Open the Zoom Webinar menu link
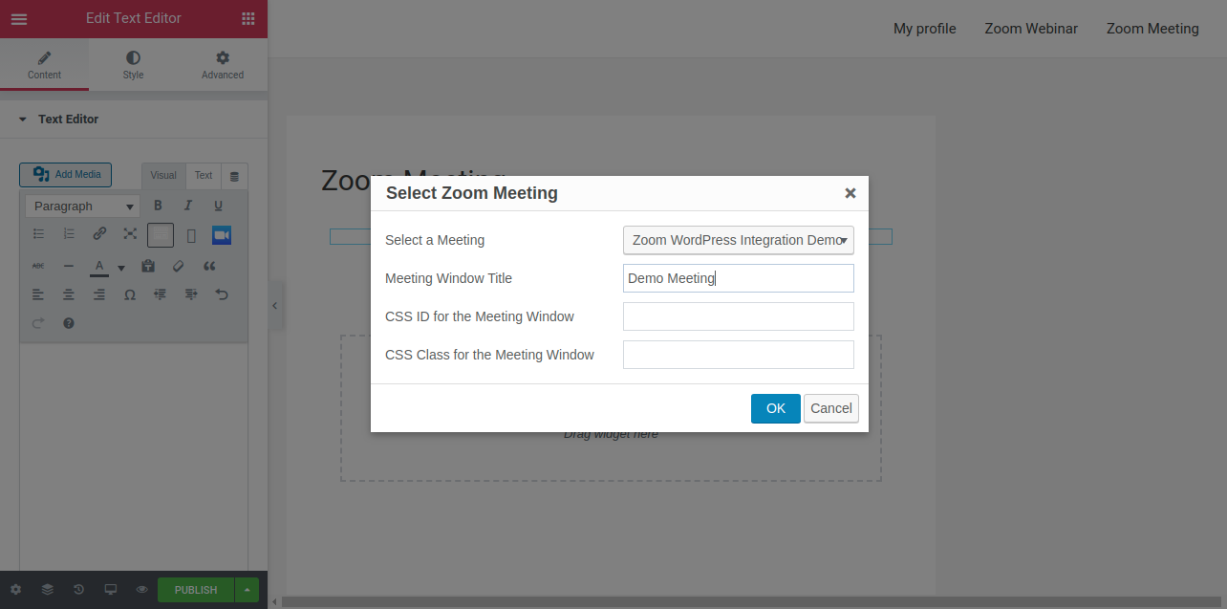1227x609 pixels. click(1031, 29)
